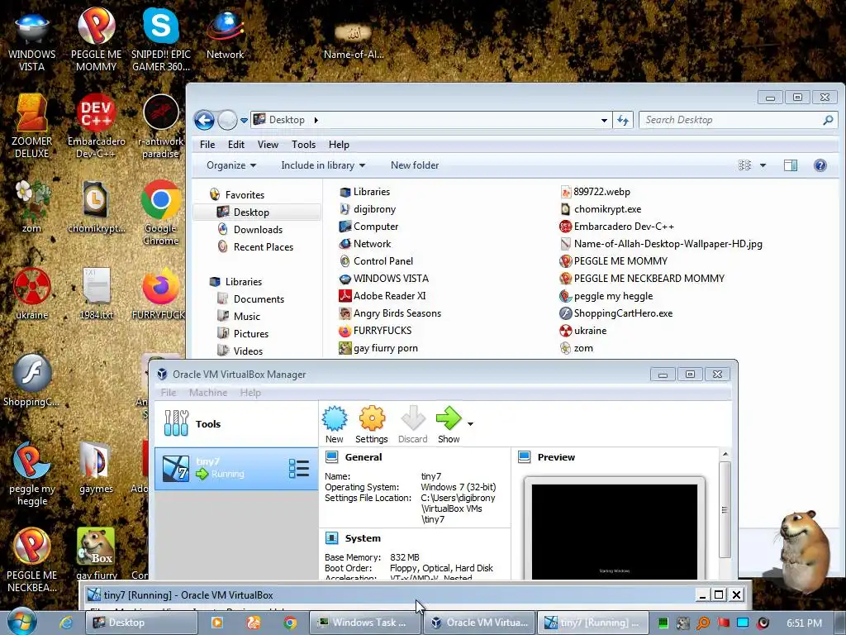This screenshot has width=846, height=635.
Task: Open the File menu in Explorer
Action: coord(207,145)
